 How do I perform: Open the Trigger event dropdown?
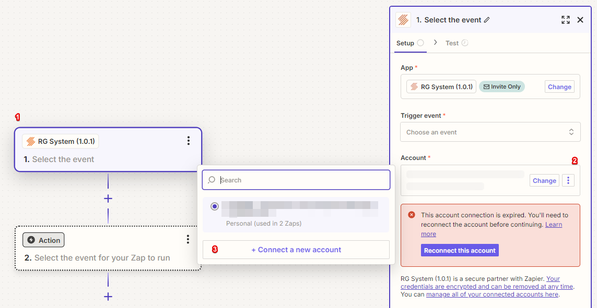[x=490, y=132]
